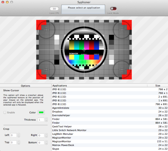This screenshot has height=151, width=168.
Task: Click the Thickness stepper arrows
Action: tap(46, 120)
